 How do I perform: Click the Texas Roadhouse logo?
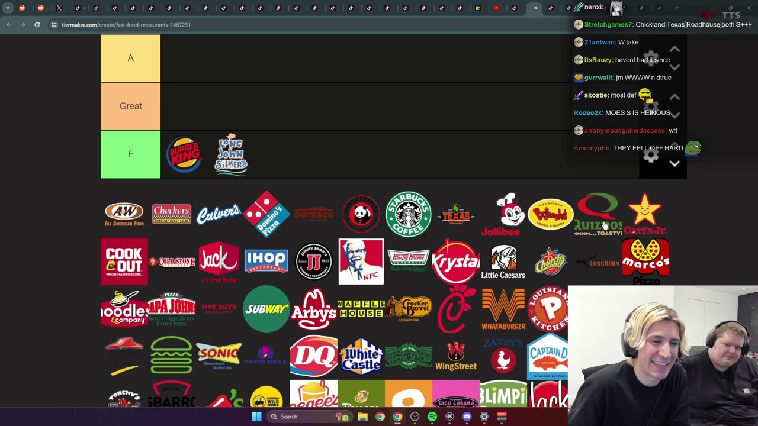pyautogui.click(x=456, y=214)
